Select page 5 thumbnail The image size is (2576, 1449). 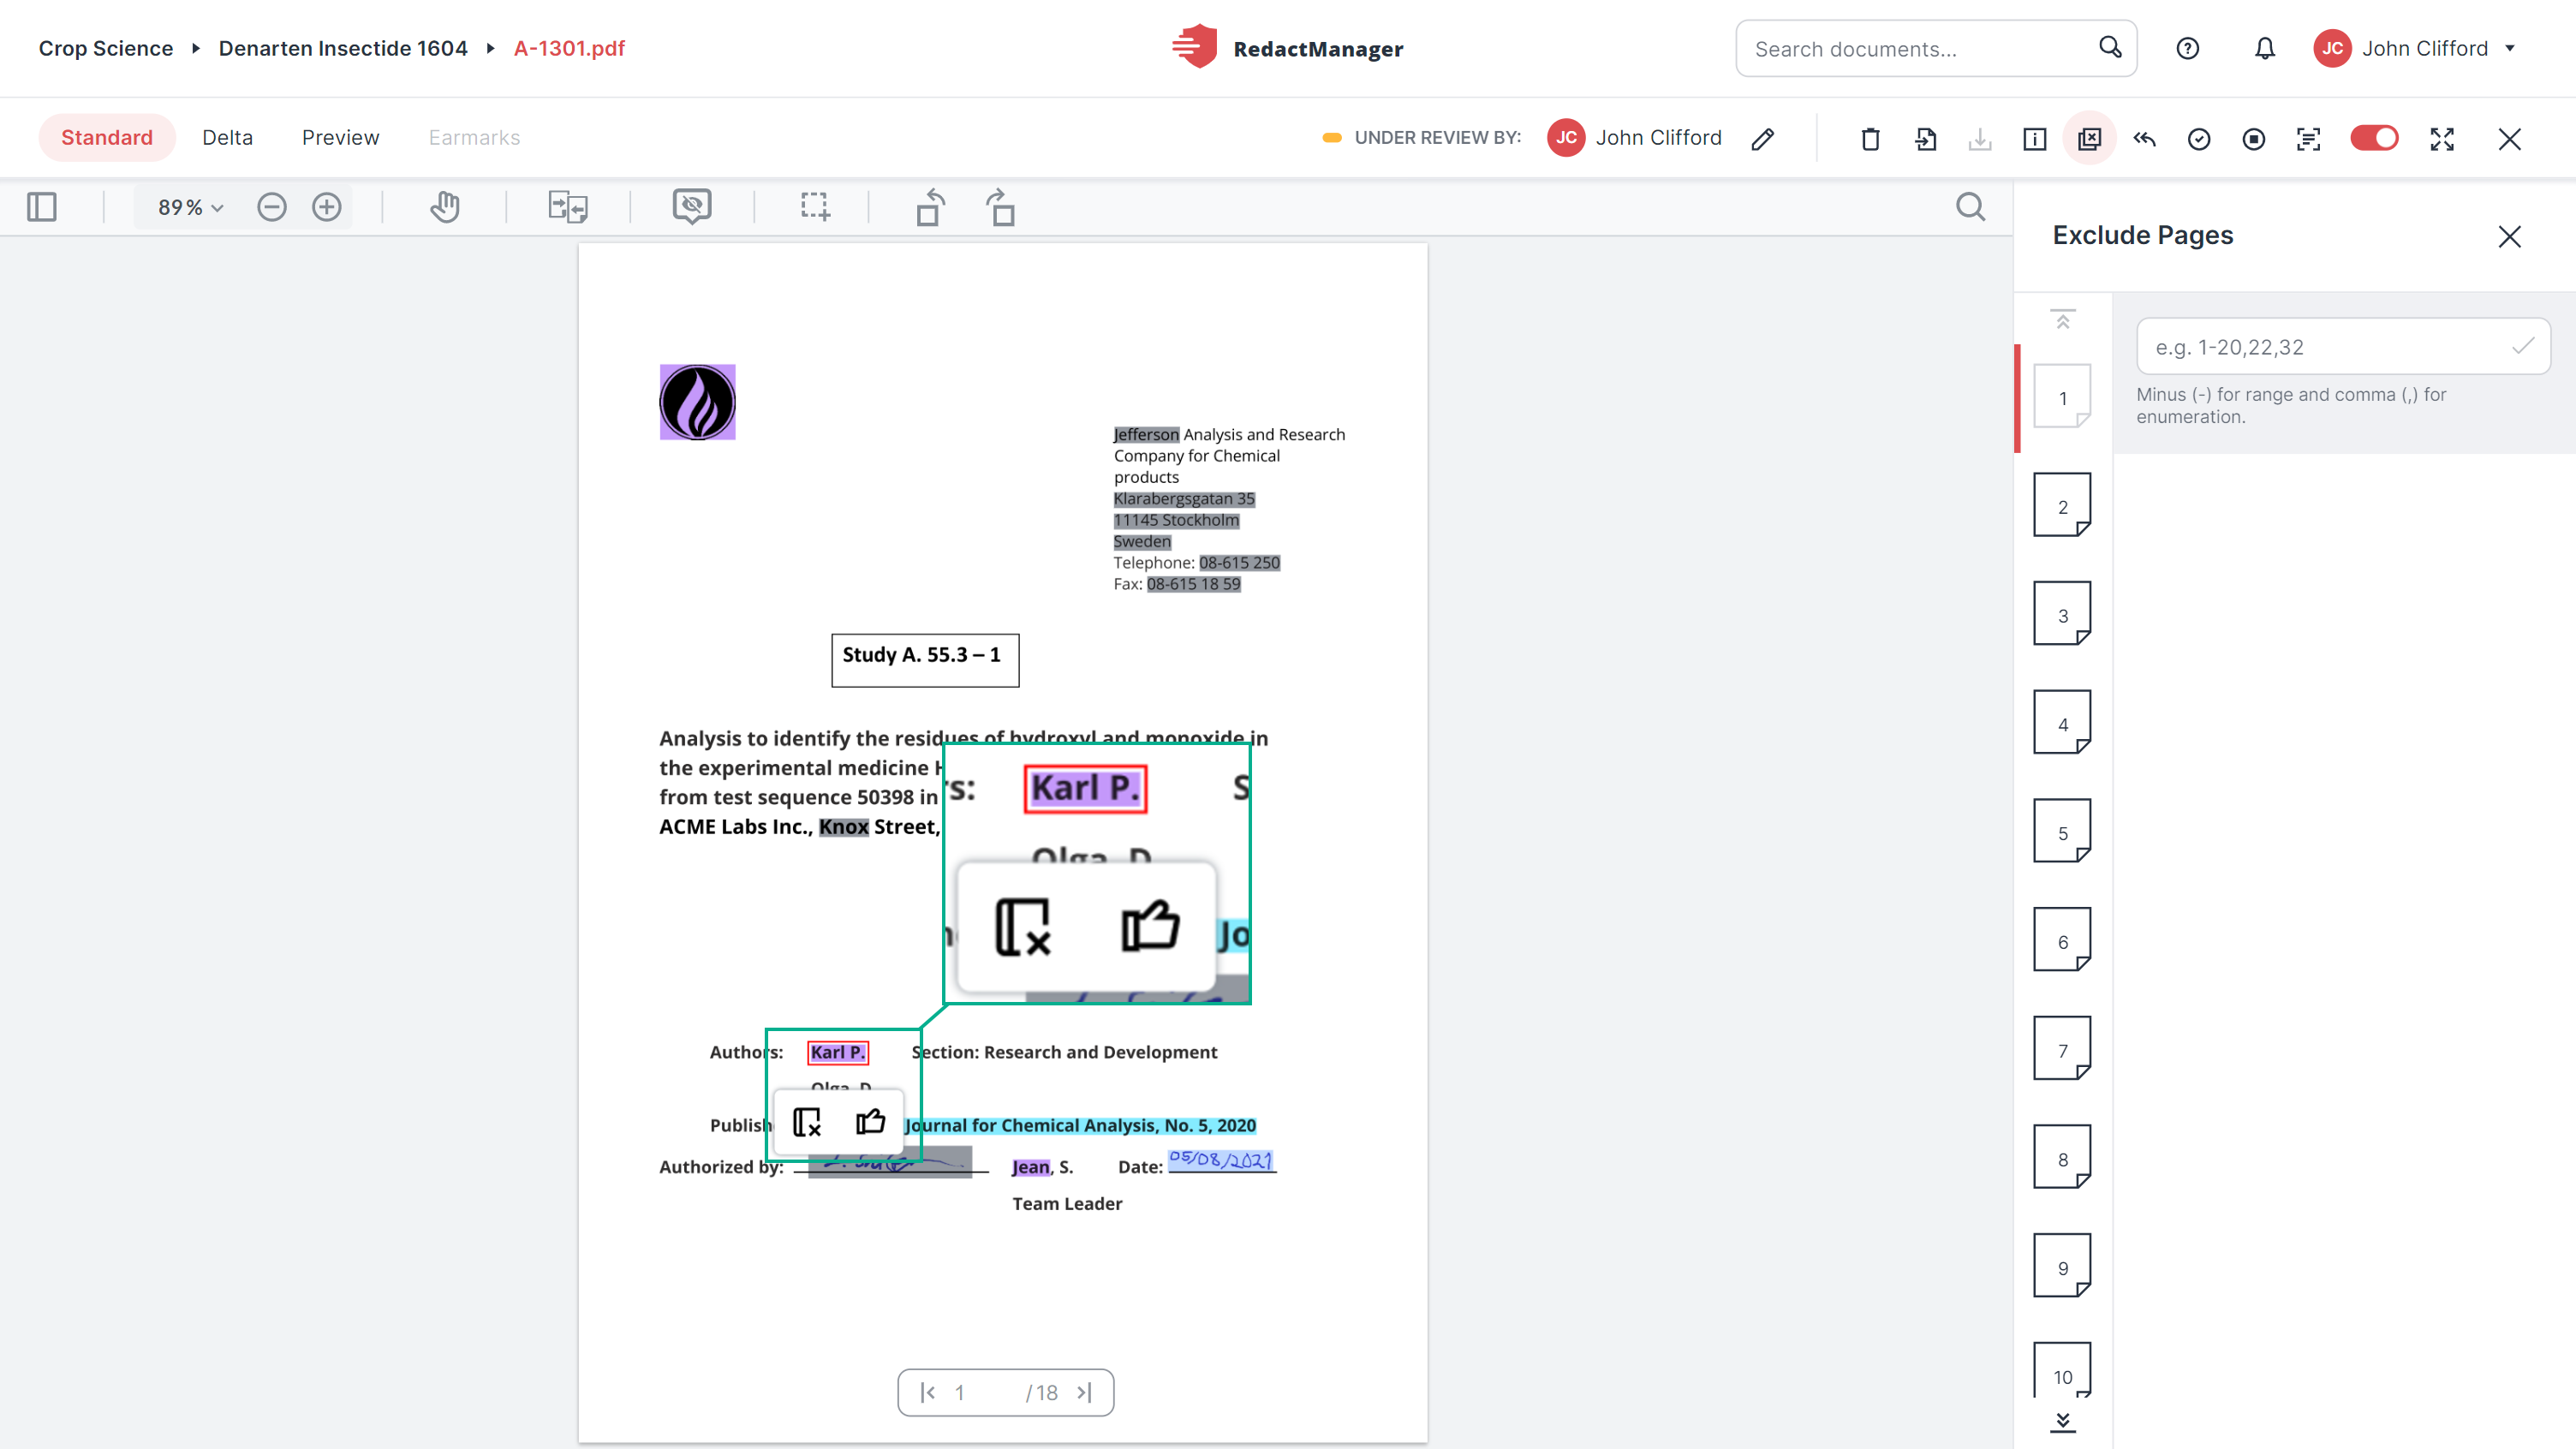[x=2063, y=832]
